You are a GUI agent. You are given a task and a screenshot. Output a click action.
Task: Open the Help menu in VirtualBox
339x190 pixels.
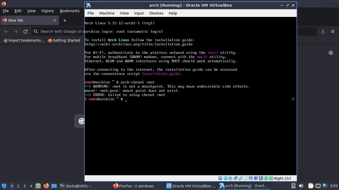pos(173,13)
